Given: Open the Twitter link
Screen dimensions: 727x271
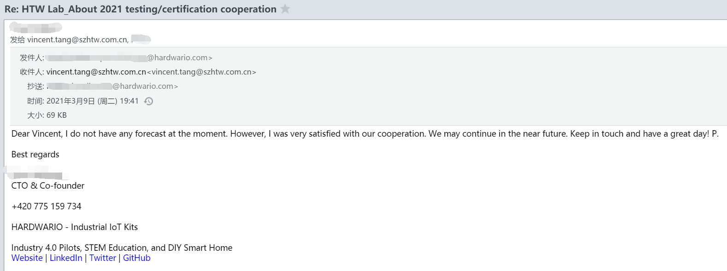Looking at the screenshot, I should (x=103, y=258).
